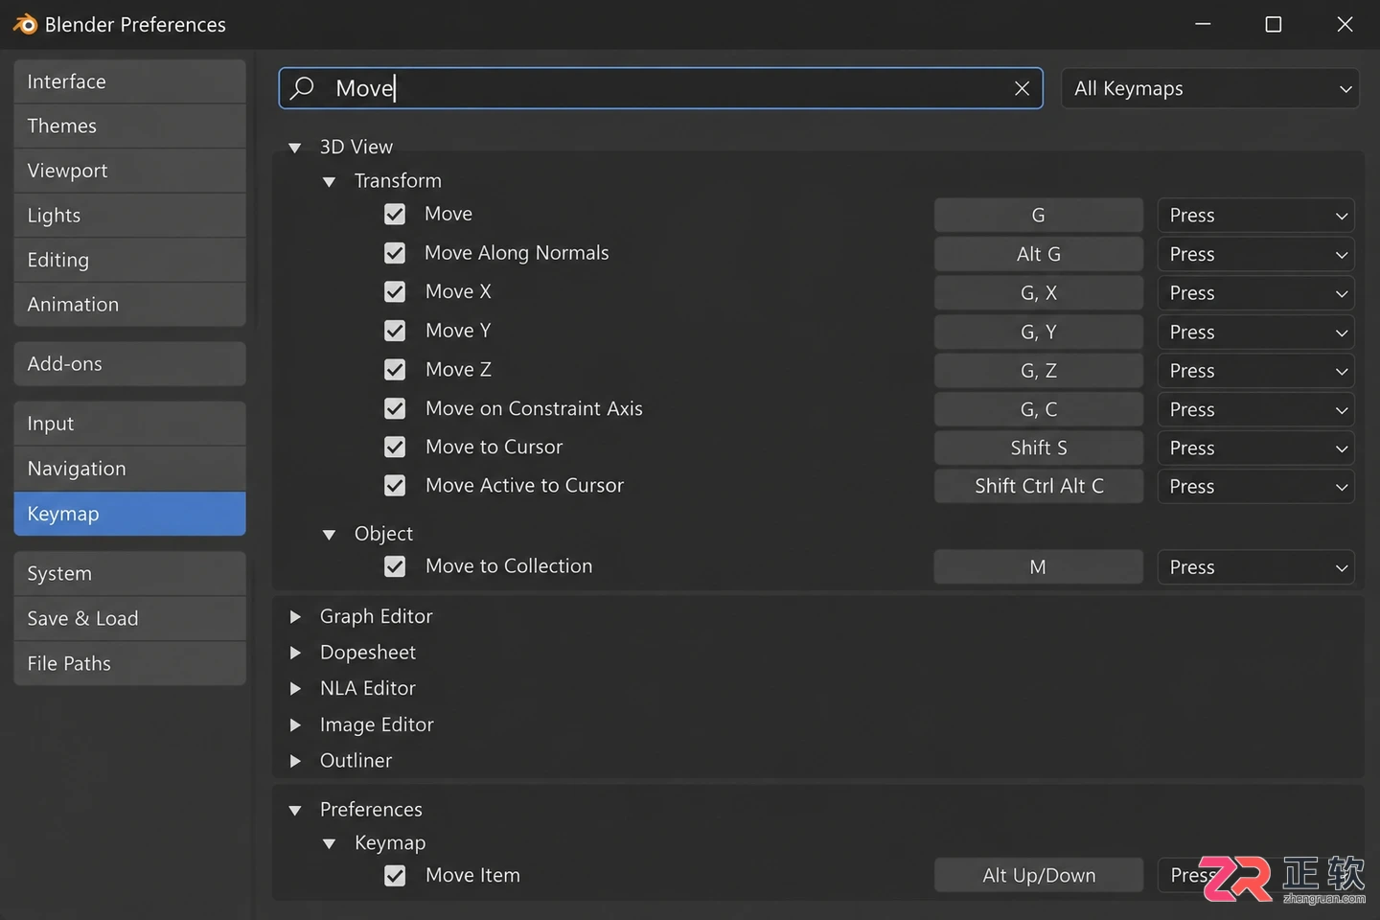Image resolution: width=1380 pixels, height=920 pixels.
Task: Collapse the Transform subsection arrow
Action: 330,181
